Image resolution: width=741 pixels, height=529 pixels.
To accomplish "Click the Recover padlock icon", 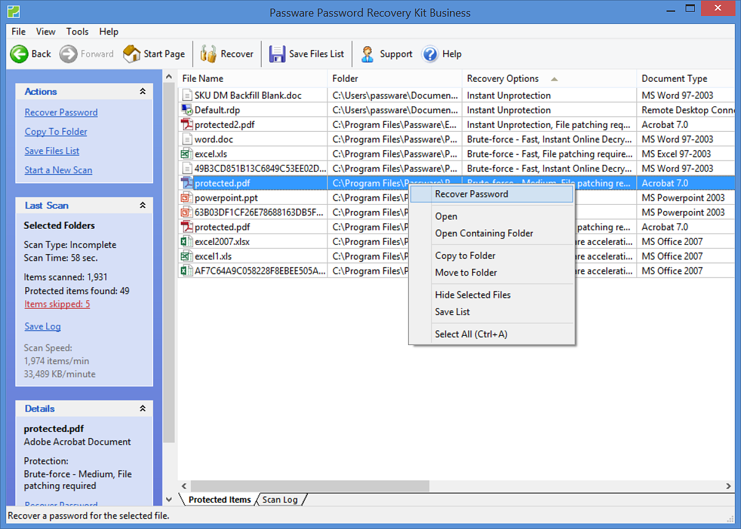I will point(209,54).
